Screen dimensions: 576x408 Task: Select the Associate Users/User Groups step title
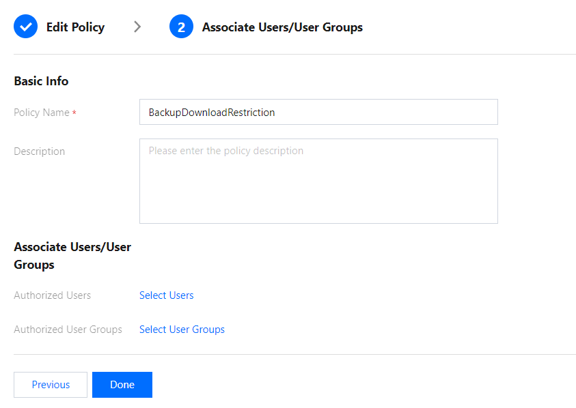[x=282, y=27]
